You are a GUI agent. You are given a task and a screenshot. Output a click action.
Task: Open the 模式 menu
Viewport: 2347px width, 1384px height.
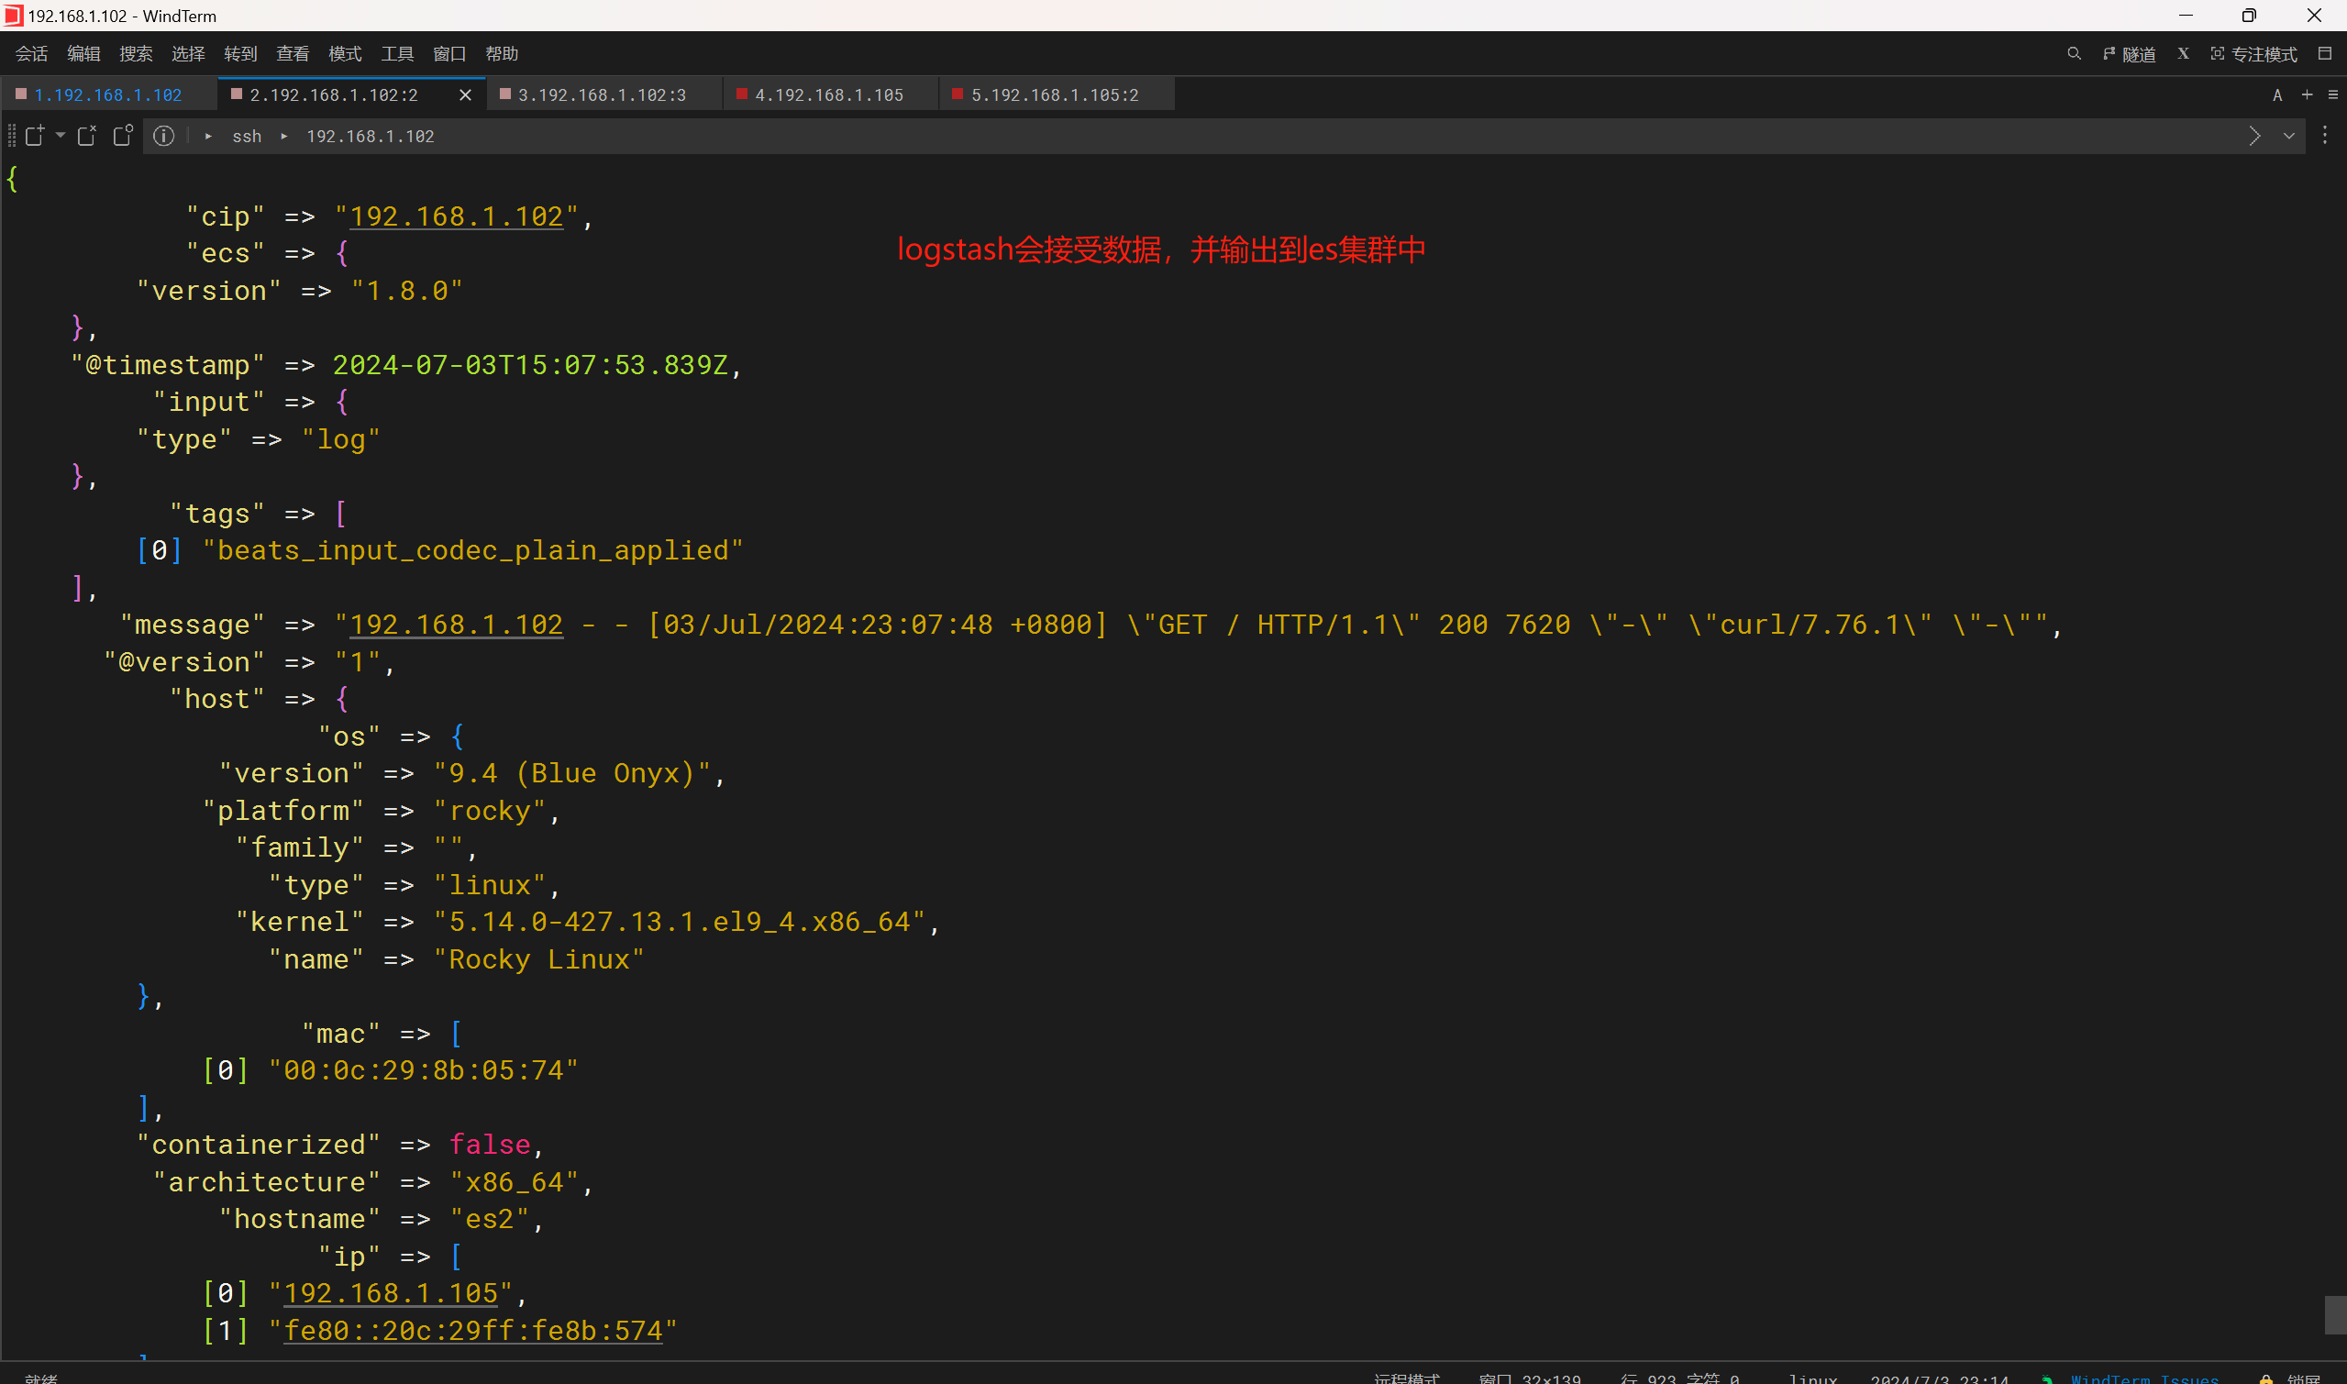point(345,54)
